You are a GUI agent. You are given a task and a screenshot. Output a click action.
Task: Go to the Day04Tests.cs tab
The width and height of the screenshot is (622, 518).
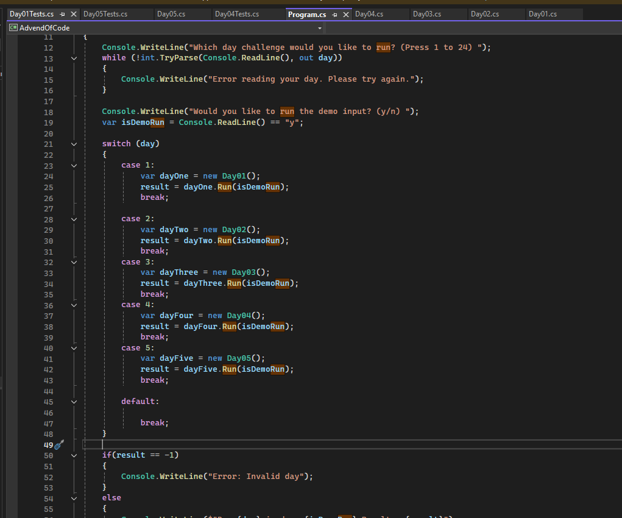pyautogui.click(x=237, y=14)
